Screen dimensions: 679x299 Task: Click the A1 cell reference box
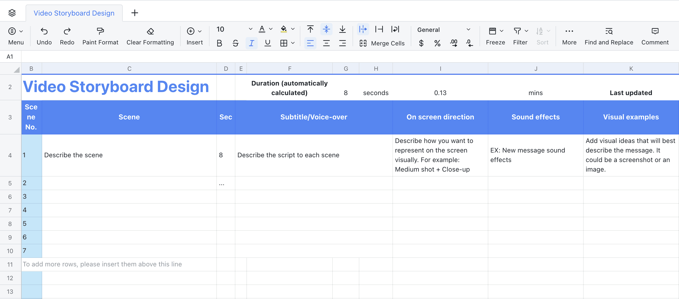click(10, 57)
